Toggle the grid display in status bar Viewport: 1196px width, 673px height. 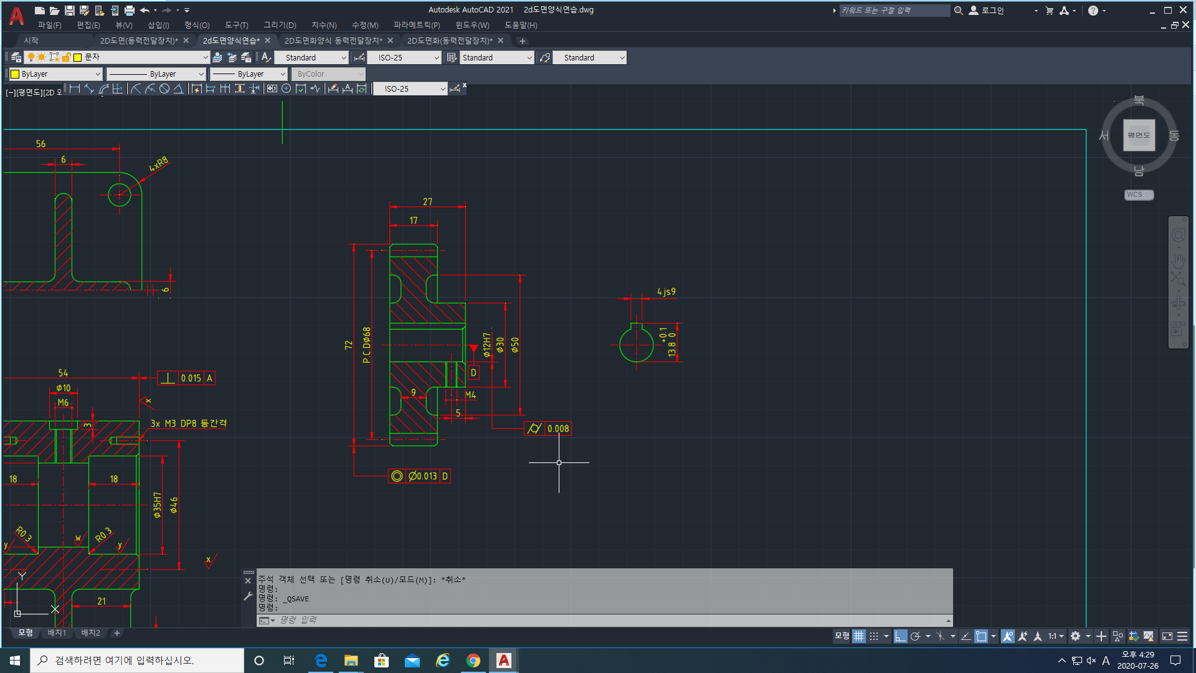click(x=859, y=636)
